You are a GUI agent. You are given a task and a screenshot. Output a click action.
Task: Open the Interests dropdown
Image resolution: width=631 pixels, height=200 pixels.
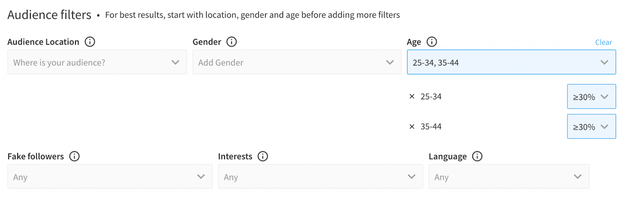point(320,176)
